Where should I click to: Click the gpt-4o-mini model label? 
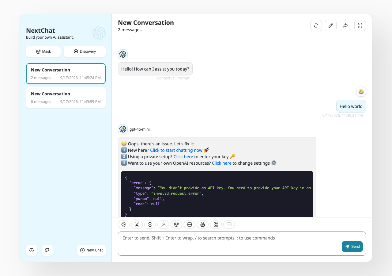140,129
